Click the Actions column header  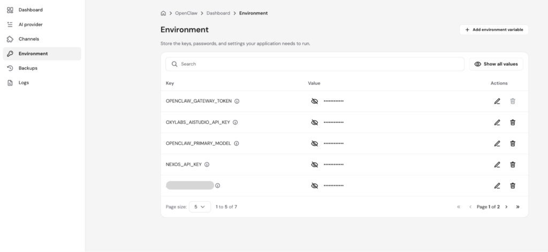(x=499, y=83)
